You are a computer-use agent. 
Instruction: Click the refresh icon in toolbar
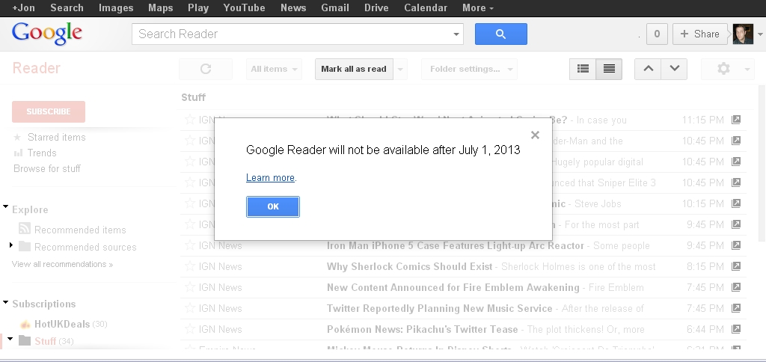click(206, 69)
